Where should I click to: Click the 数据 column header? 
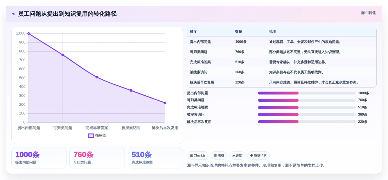(x=239, y=32)
